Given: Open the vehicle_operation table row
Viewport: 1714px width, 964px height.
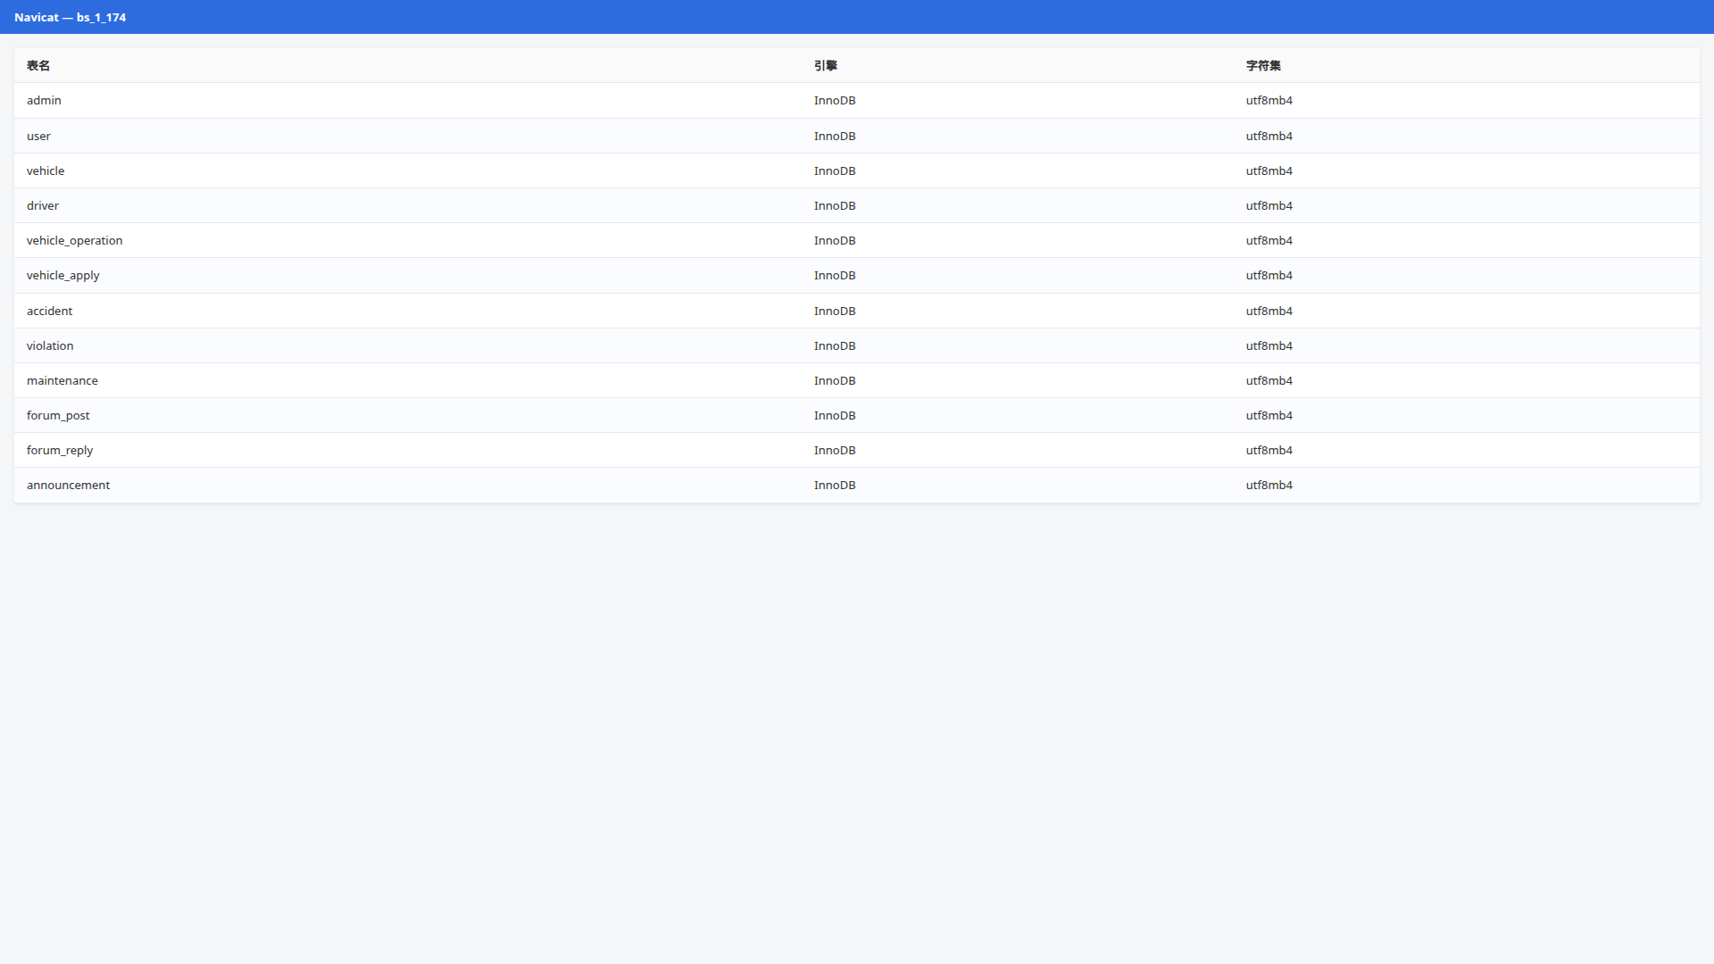Looking at the screenshot, I should (857, 241).
